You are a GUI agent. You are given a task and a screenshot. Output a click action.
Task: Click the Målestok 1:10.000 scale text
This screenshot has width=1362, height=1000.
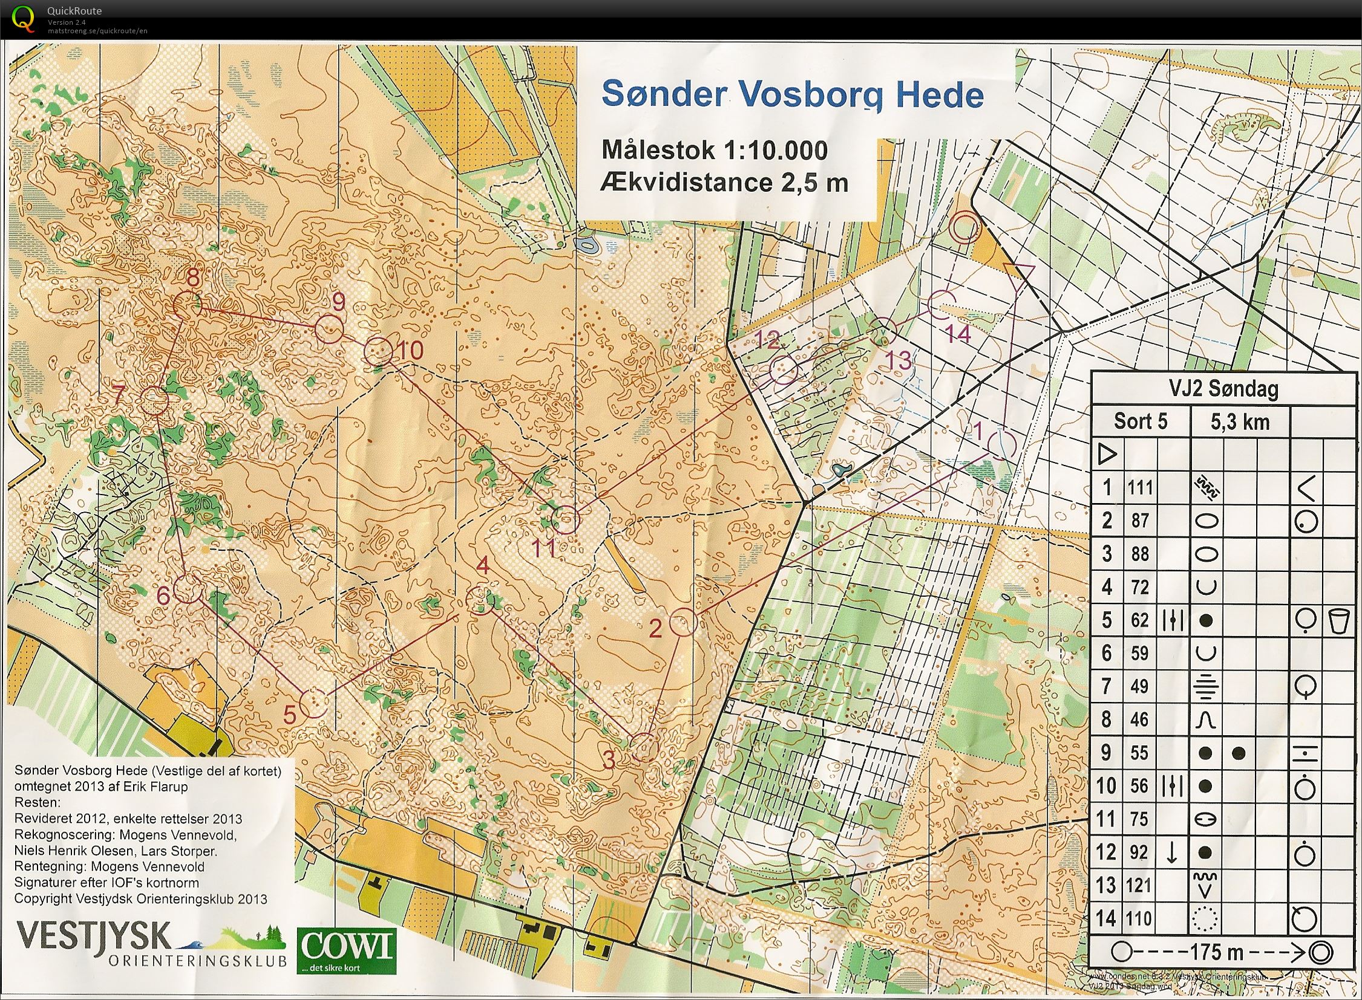715,150
